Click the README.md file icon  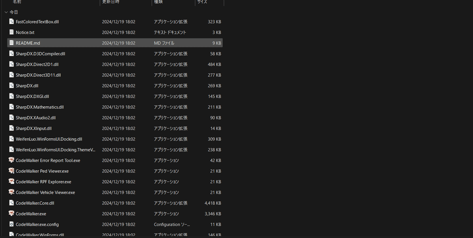point(11,43)
